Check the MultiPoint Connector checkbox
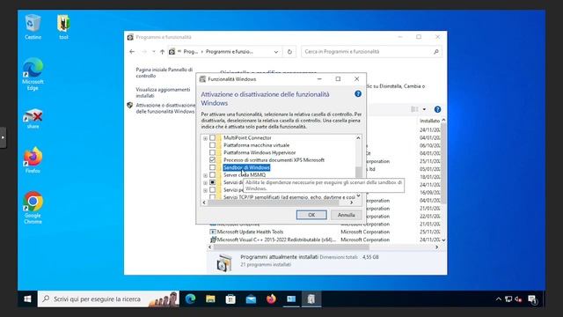This screenshot has width=563, height=317. pos(213,138)
